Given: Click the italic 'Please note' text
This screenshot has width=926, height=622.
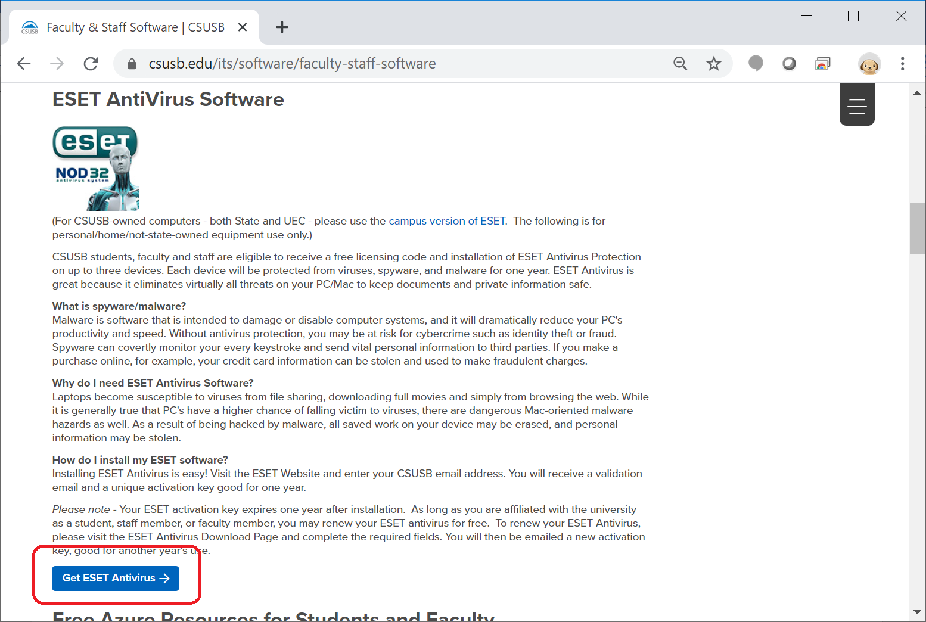Looking at the screenshot, I should (81, 509).
